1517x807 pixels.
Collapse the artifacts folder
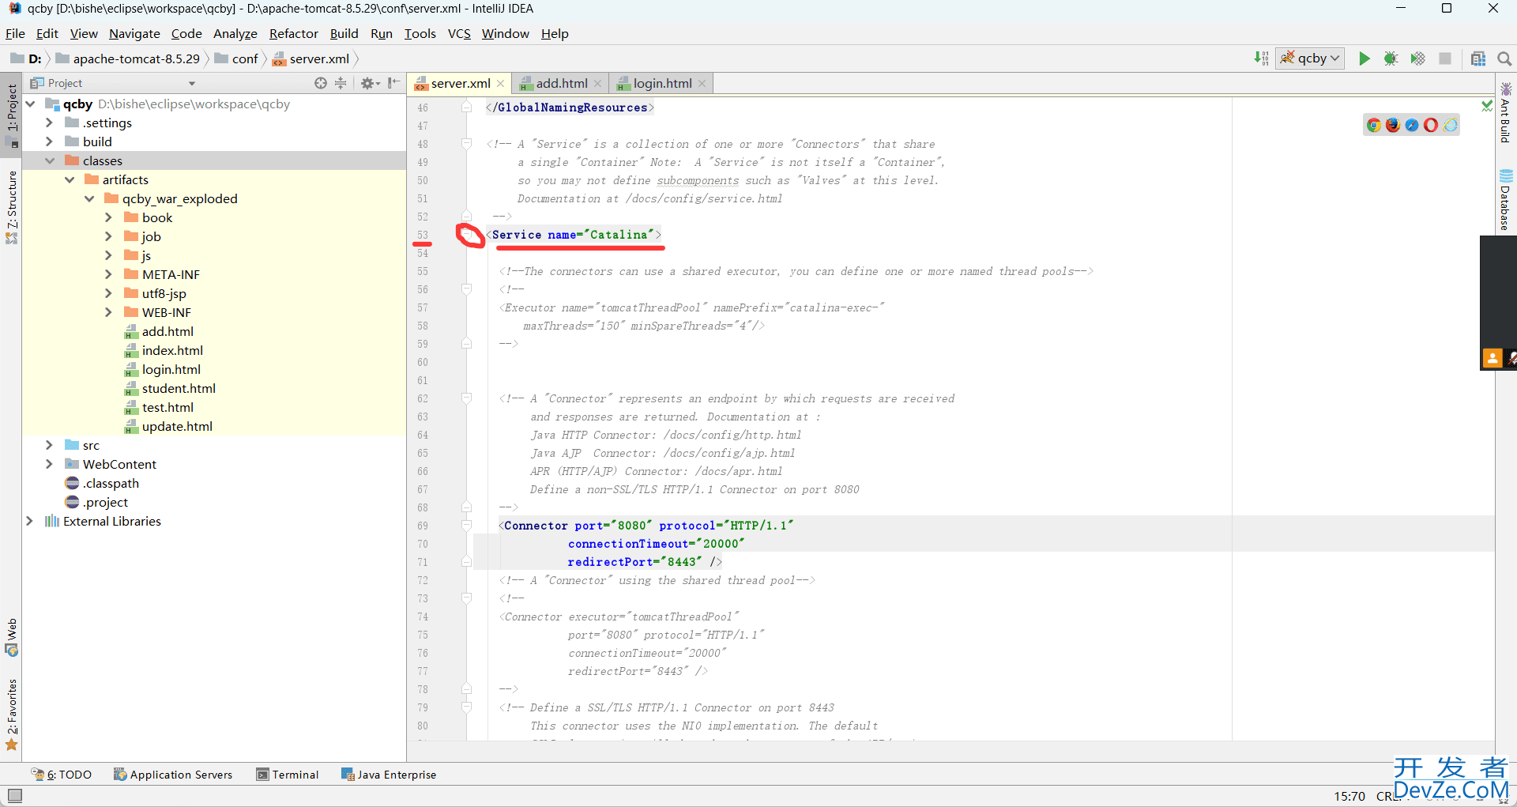point(70,179)
